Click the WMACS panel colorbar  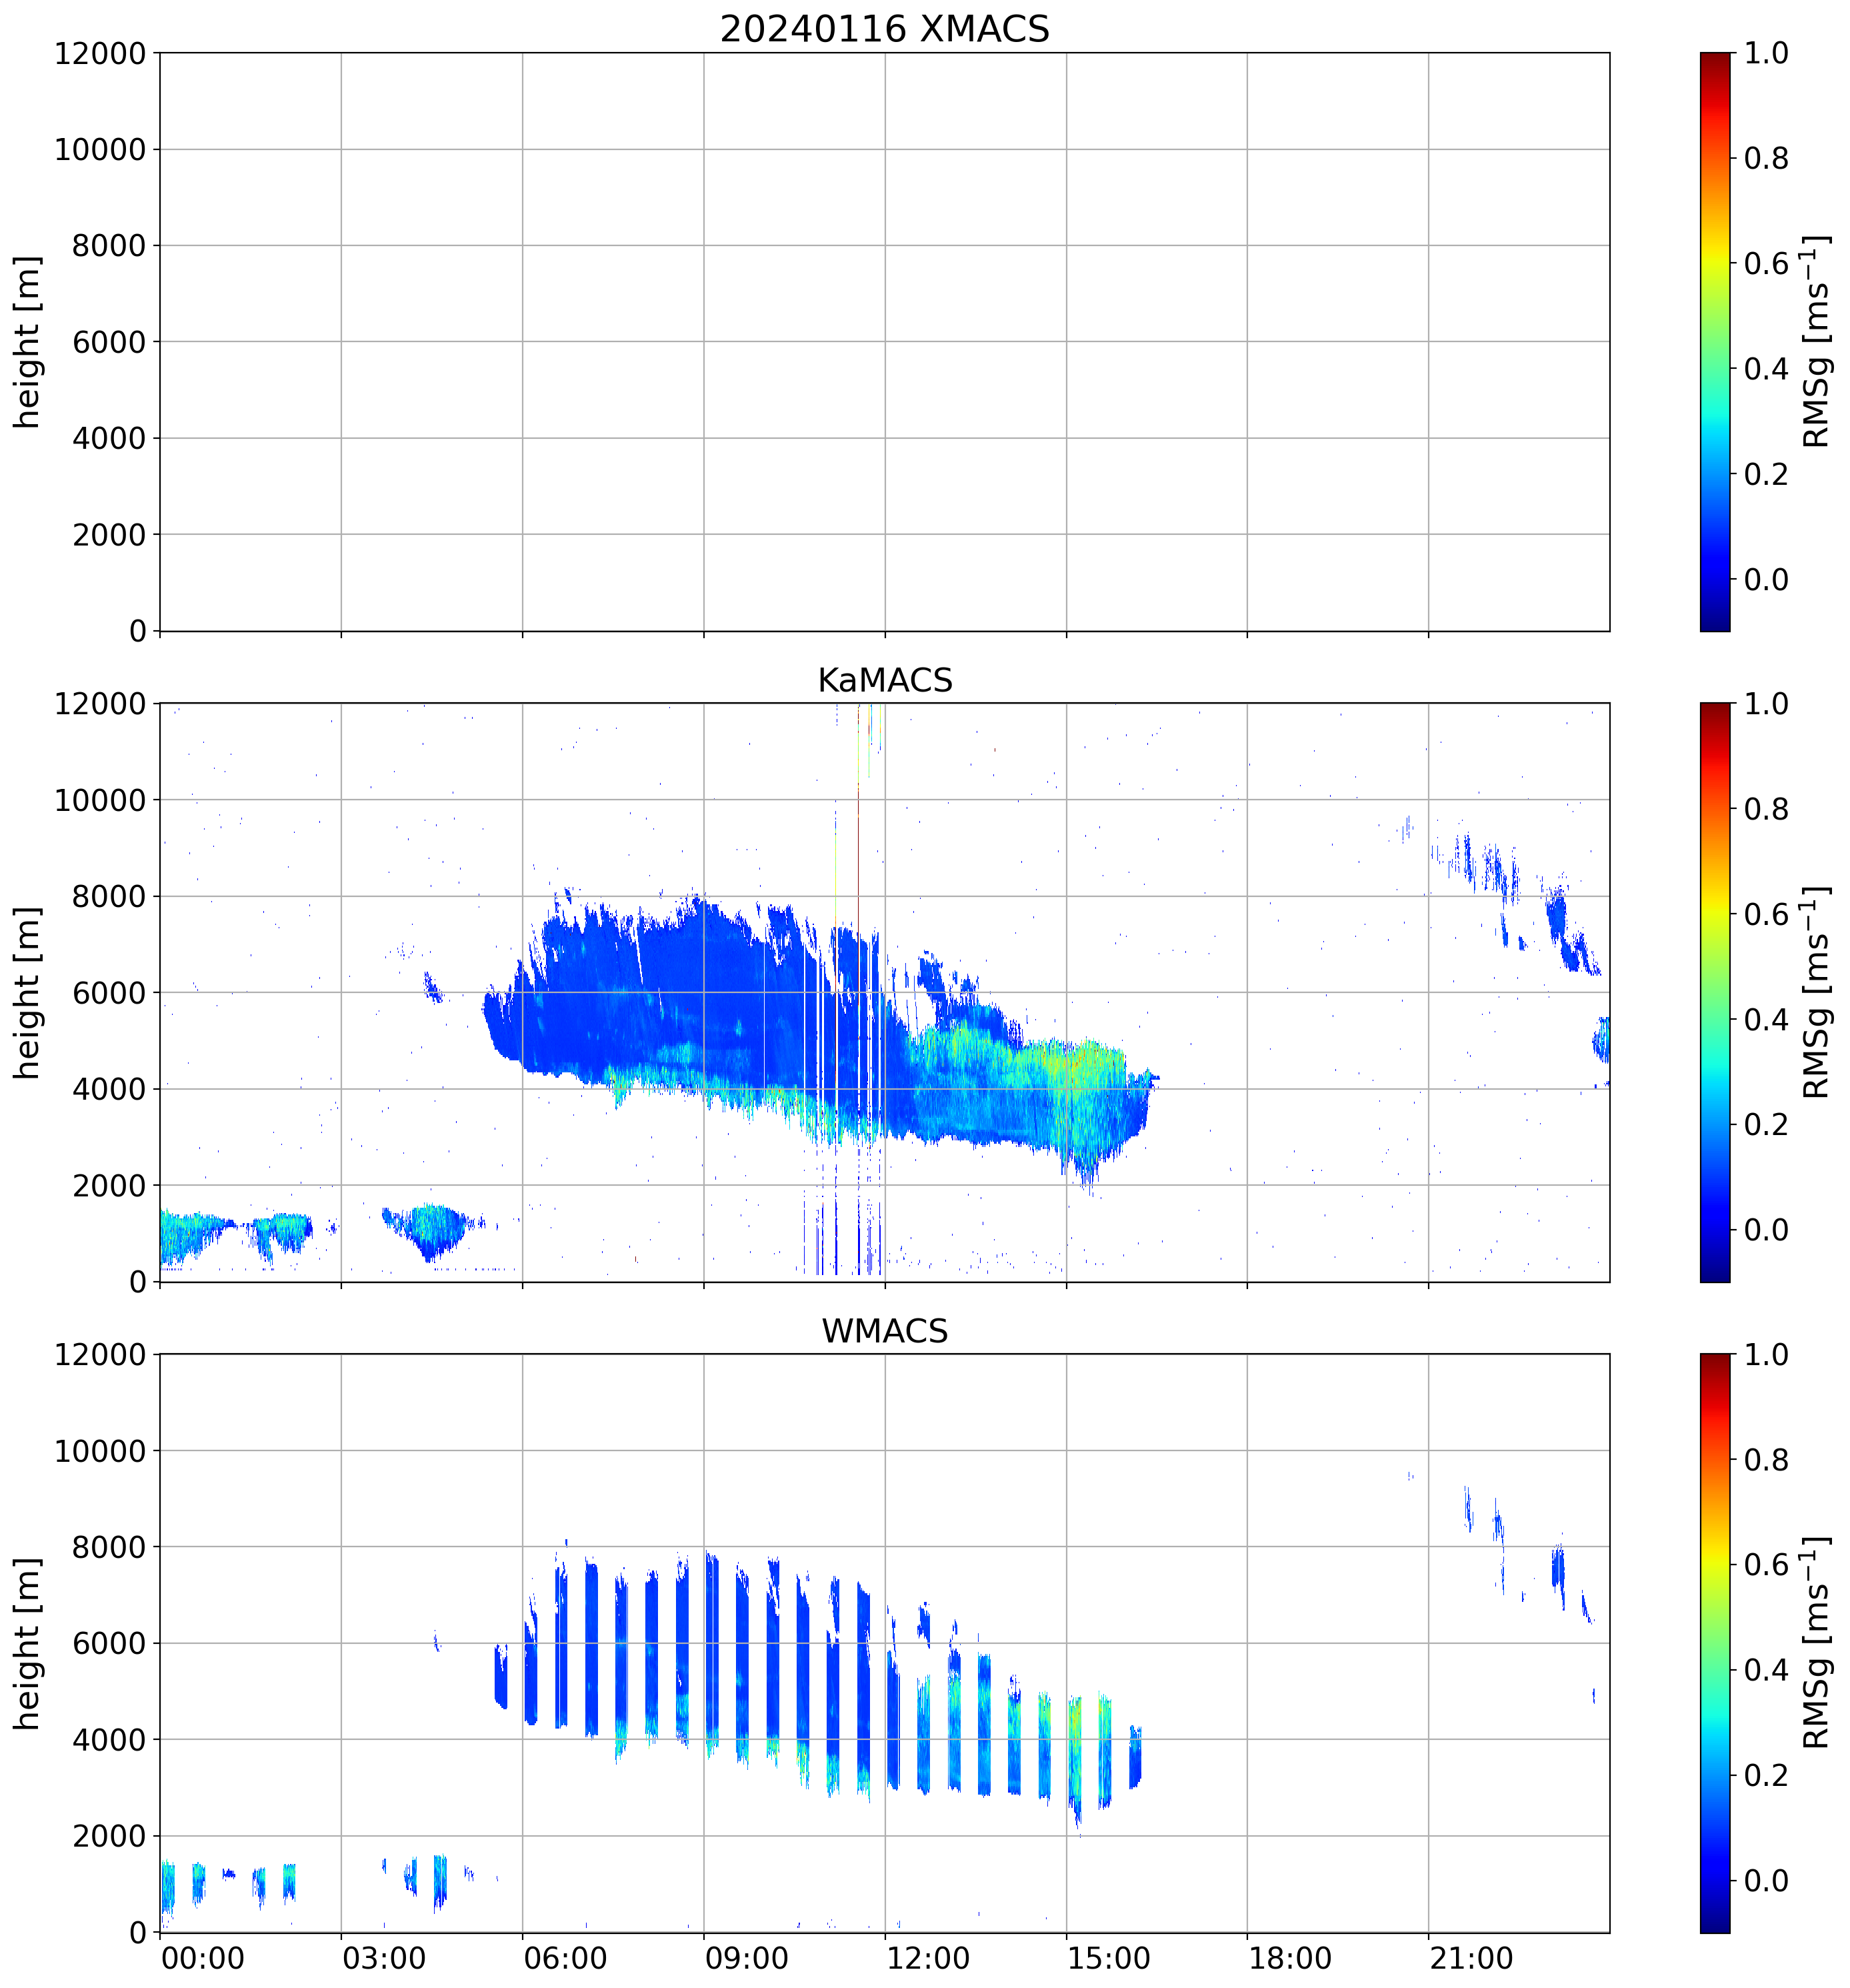[1714, 1643]
